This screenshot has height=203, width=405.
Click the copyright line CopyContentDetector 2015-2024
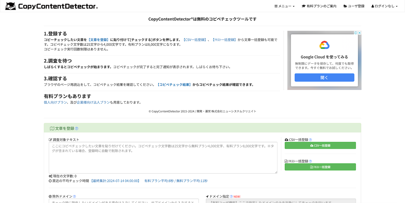202,111
